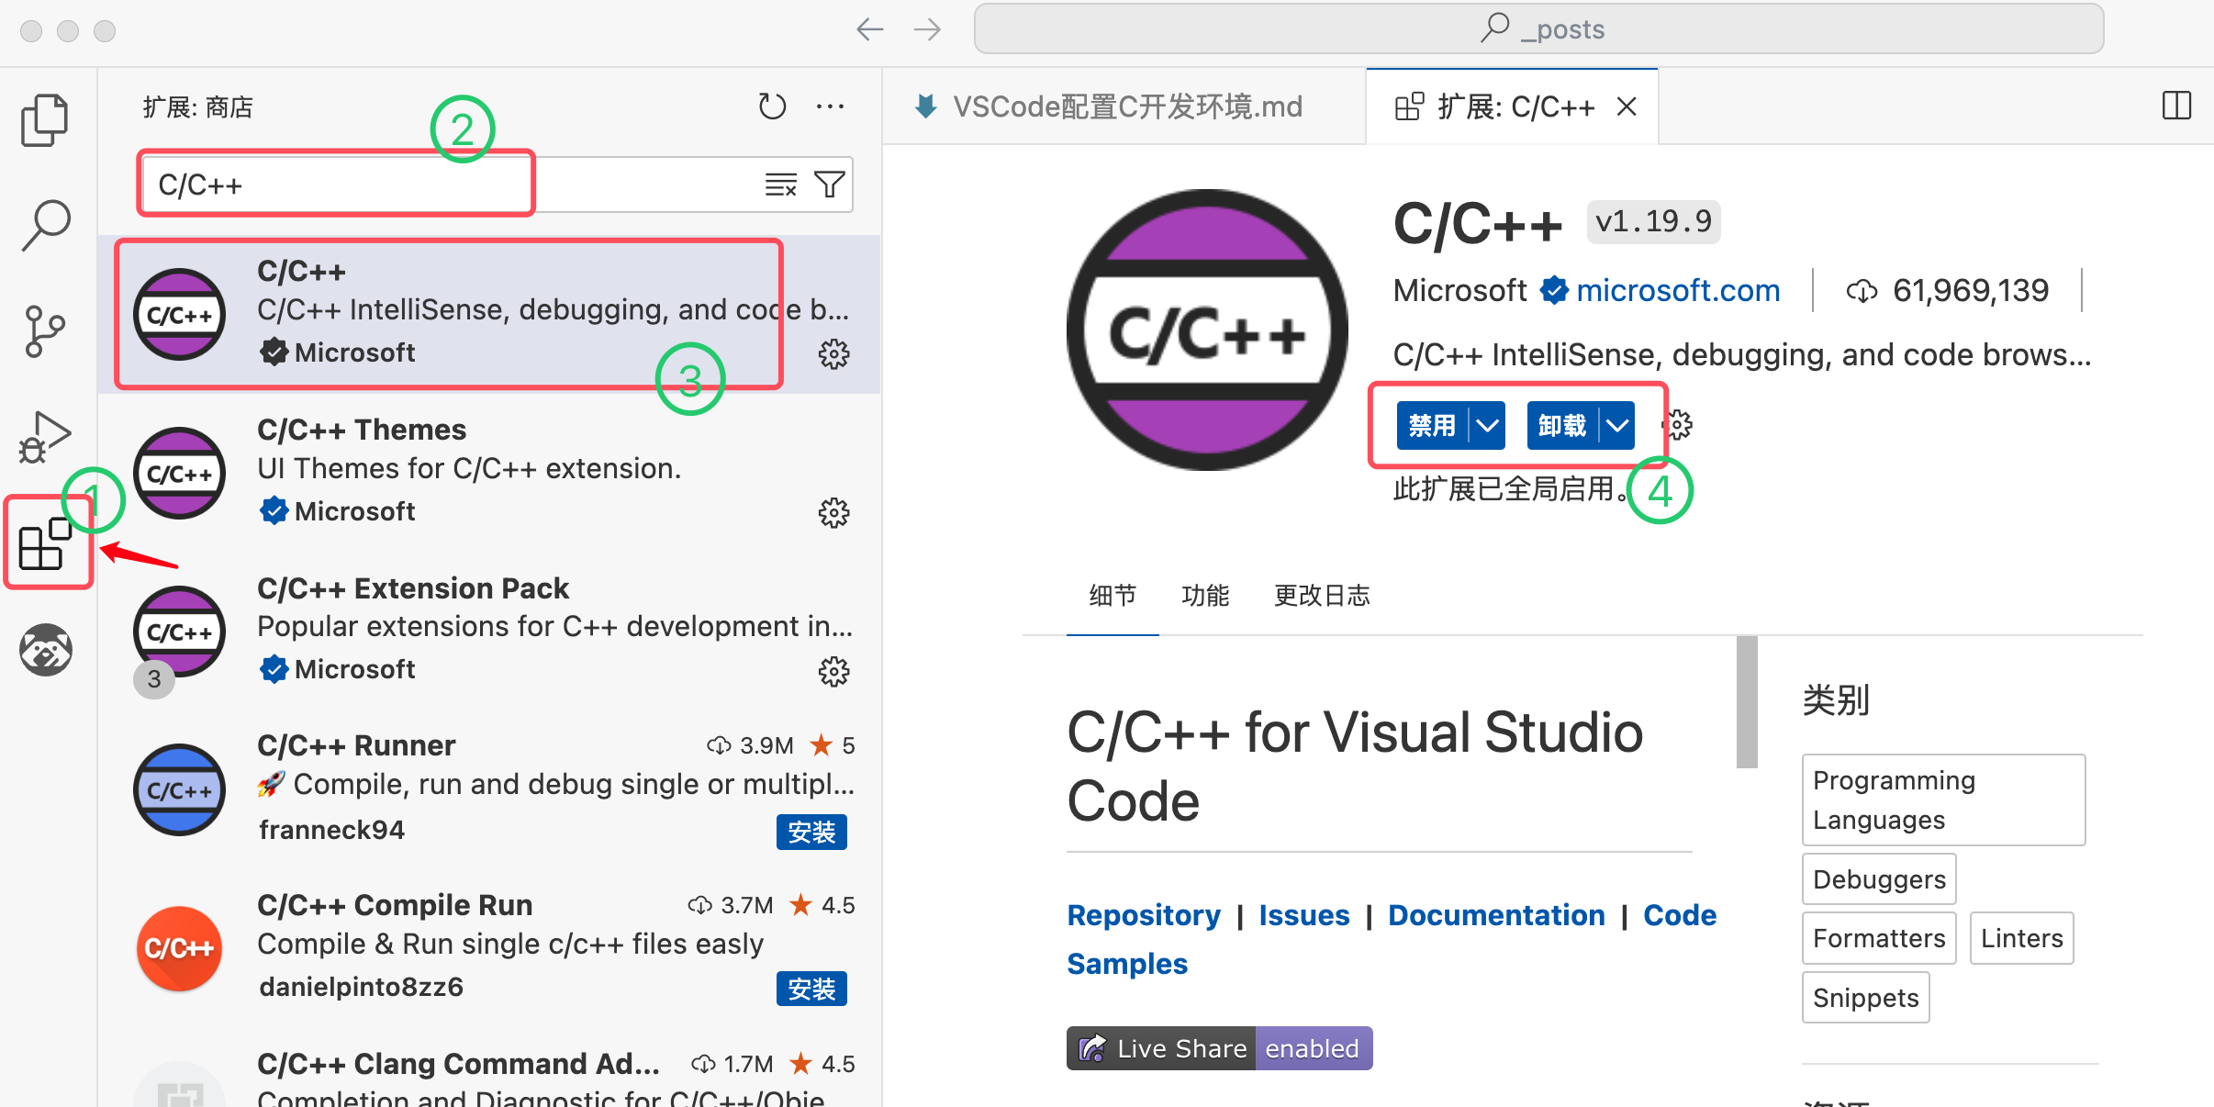
Task: Click the extension details vertical scrollbar
Action: tap(1746, 701)
